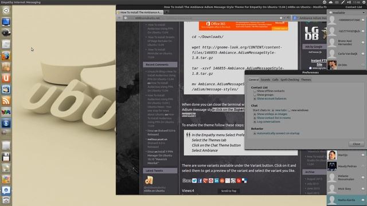This screenshot has height=206, width=367.
Task: Click the Ubuntu Software Center launcher icon
Action: [6, 67]
